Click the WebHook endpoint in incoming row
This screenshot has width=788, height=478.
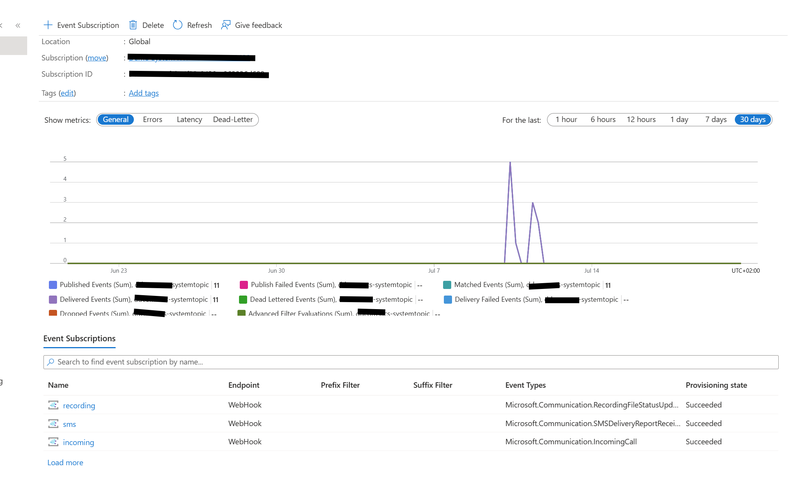(245, 442)
